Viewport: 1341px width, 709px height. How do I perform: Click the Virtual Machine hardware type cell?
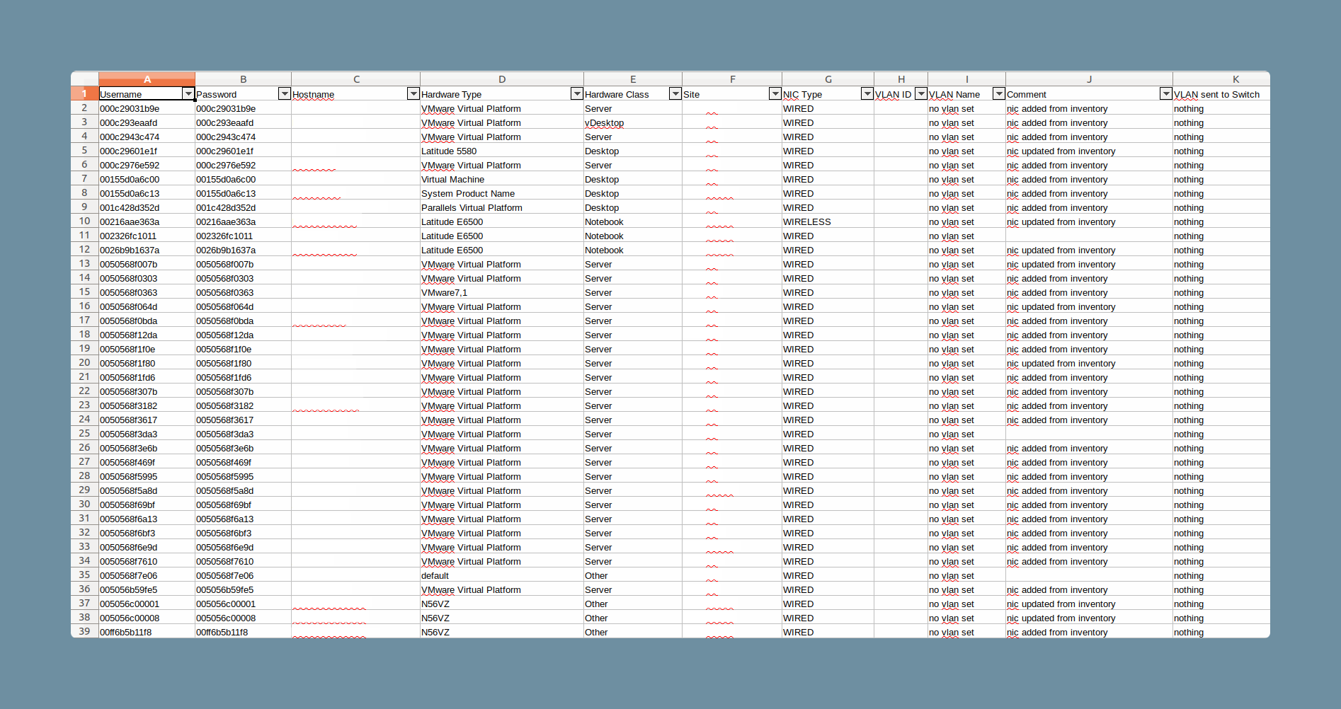coord(502,179)
